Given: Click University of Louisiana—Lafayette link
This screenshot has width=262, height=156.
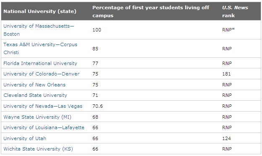Looking at the screenshot, I should pos(44,127).
